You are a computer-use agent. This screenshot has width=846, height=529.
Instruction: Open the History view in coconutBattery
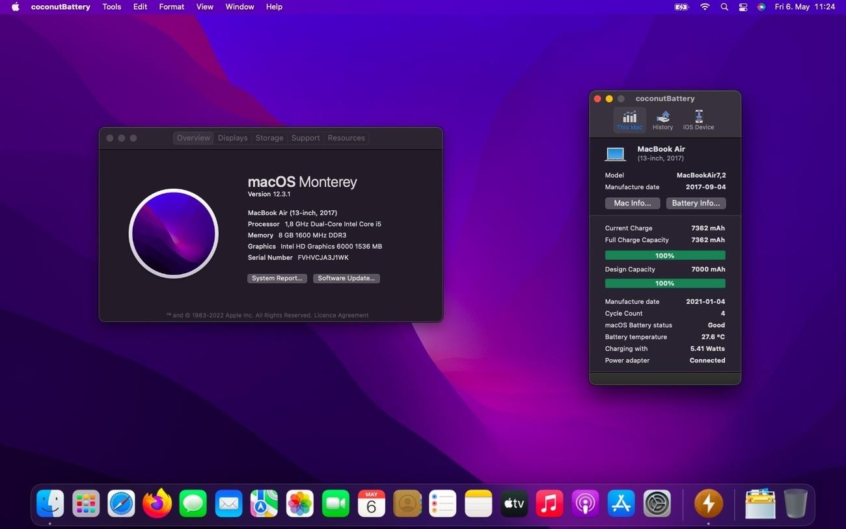click(662, 120)
